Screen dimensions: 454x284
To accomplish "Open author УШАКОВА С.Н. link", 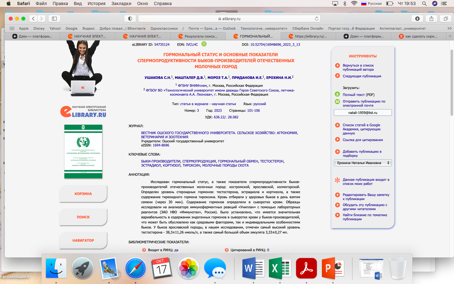I will [158, 78].
